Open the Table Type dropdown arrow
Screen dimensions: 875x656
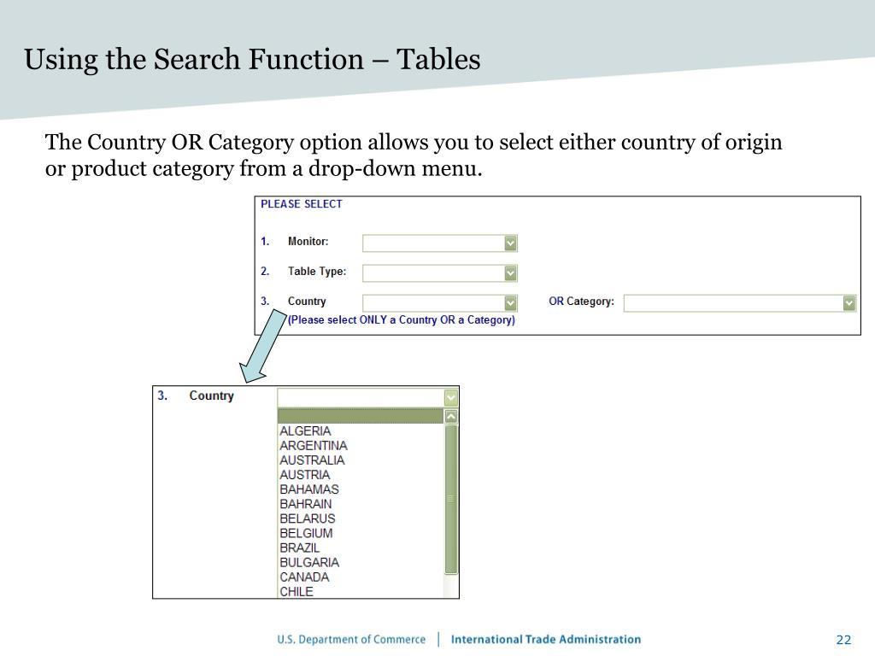click(510, 273)
